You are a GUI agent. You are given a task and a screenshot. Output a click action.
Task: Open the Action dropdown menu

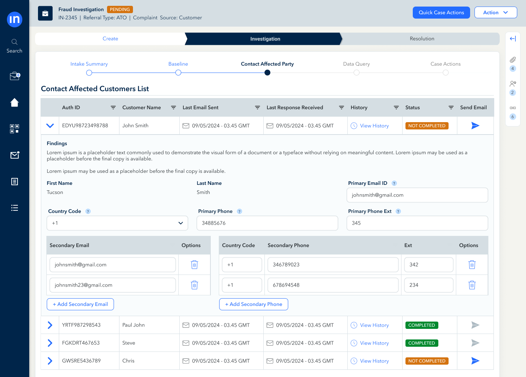click(x=495, y=12)
